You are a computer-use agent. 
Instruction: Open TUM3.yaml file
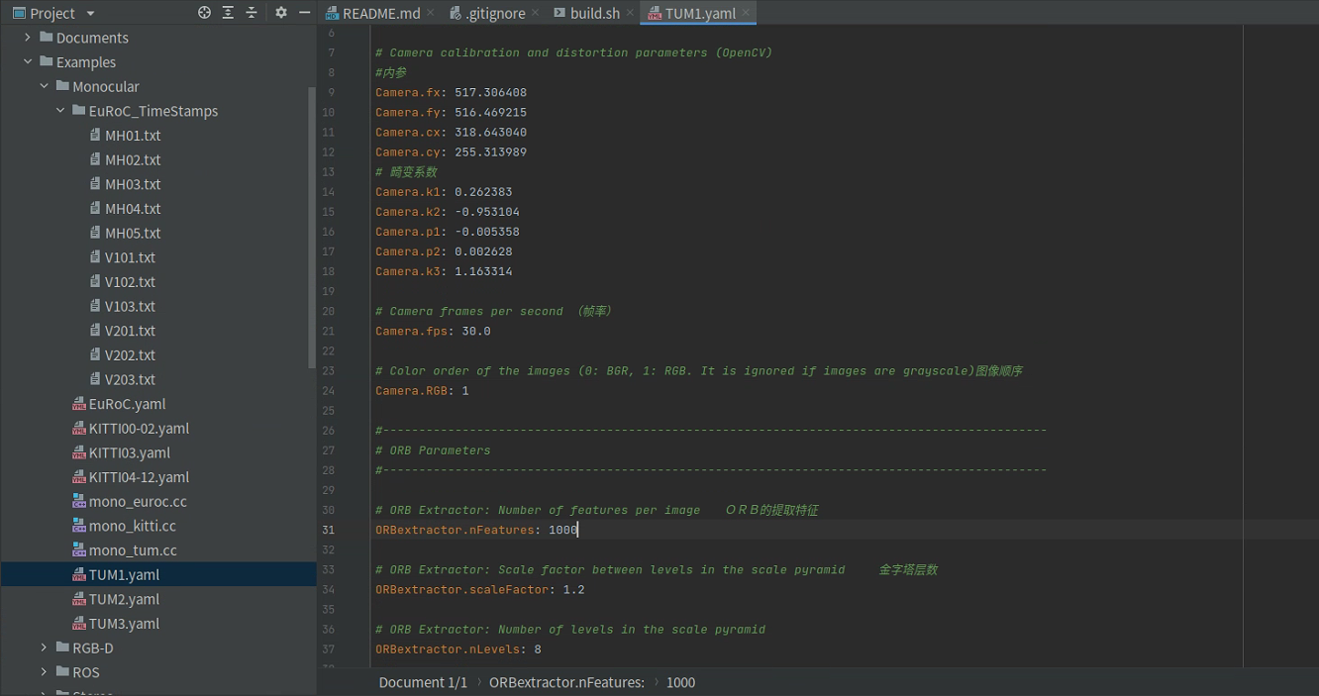pyautogui.click(x=124, y=624)
